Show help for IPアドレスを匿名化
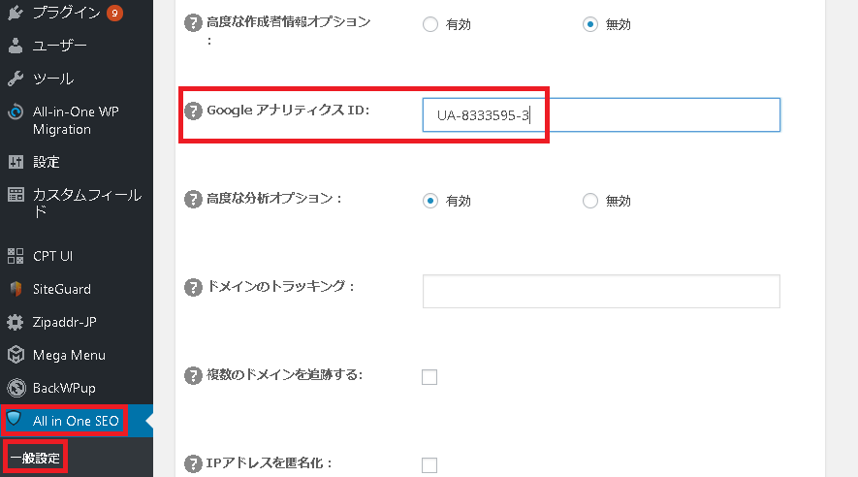 [x=193, y=463]
